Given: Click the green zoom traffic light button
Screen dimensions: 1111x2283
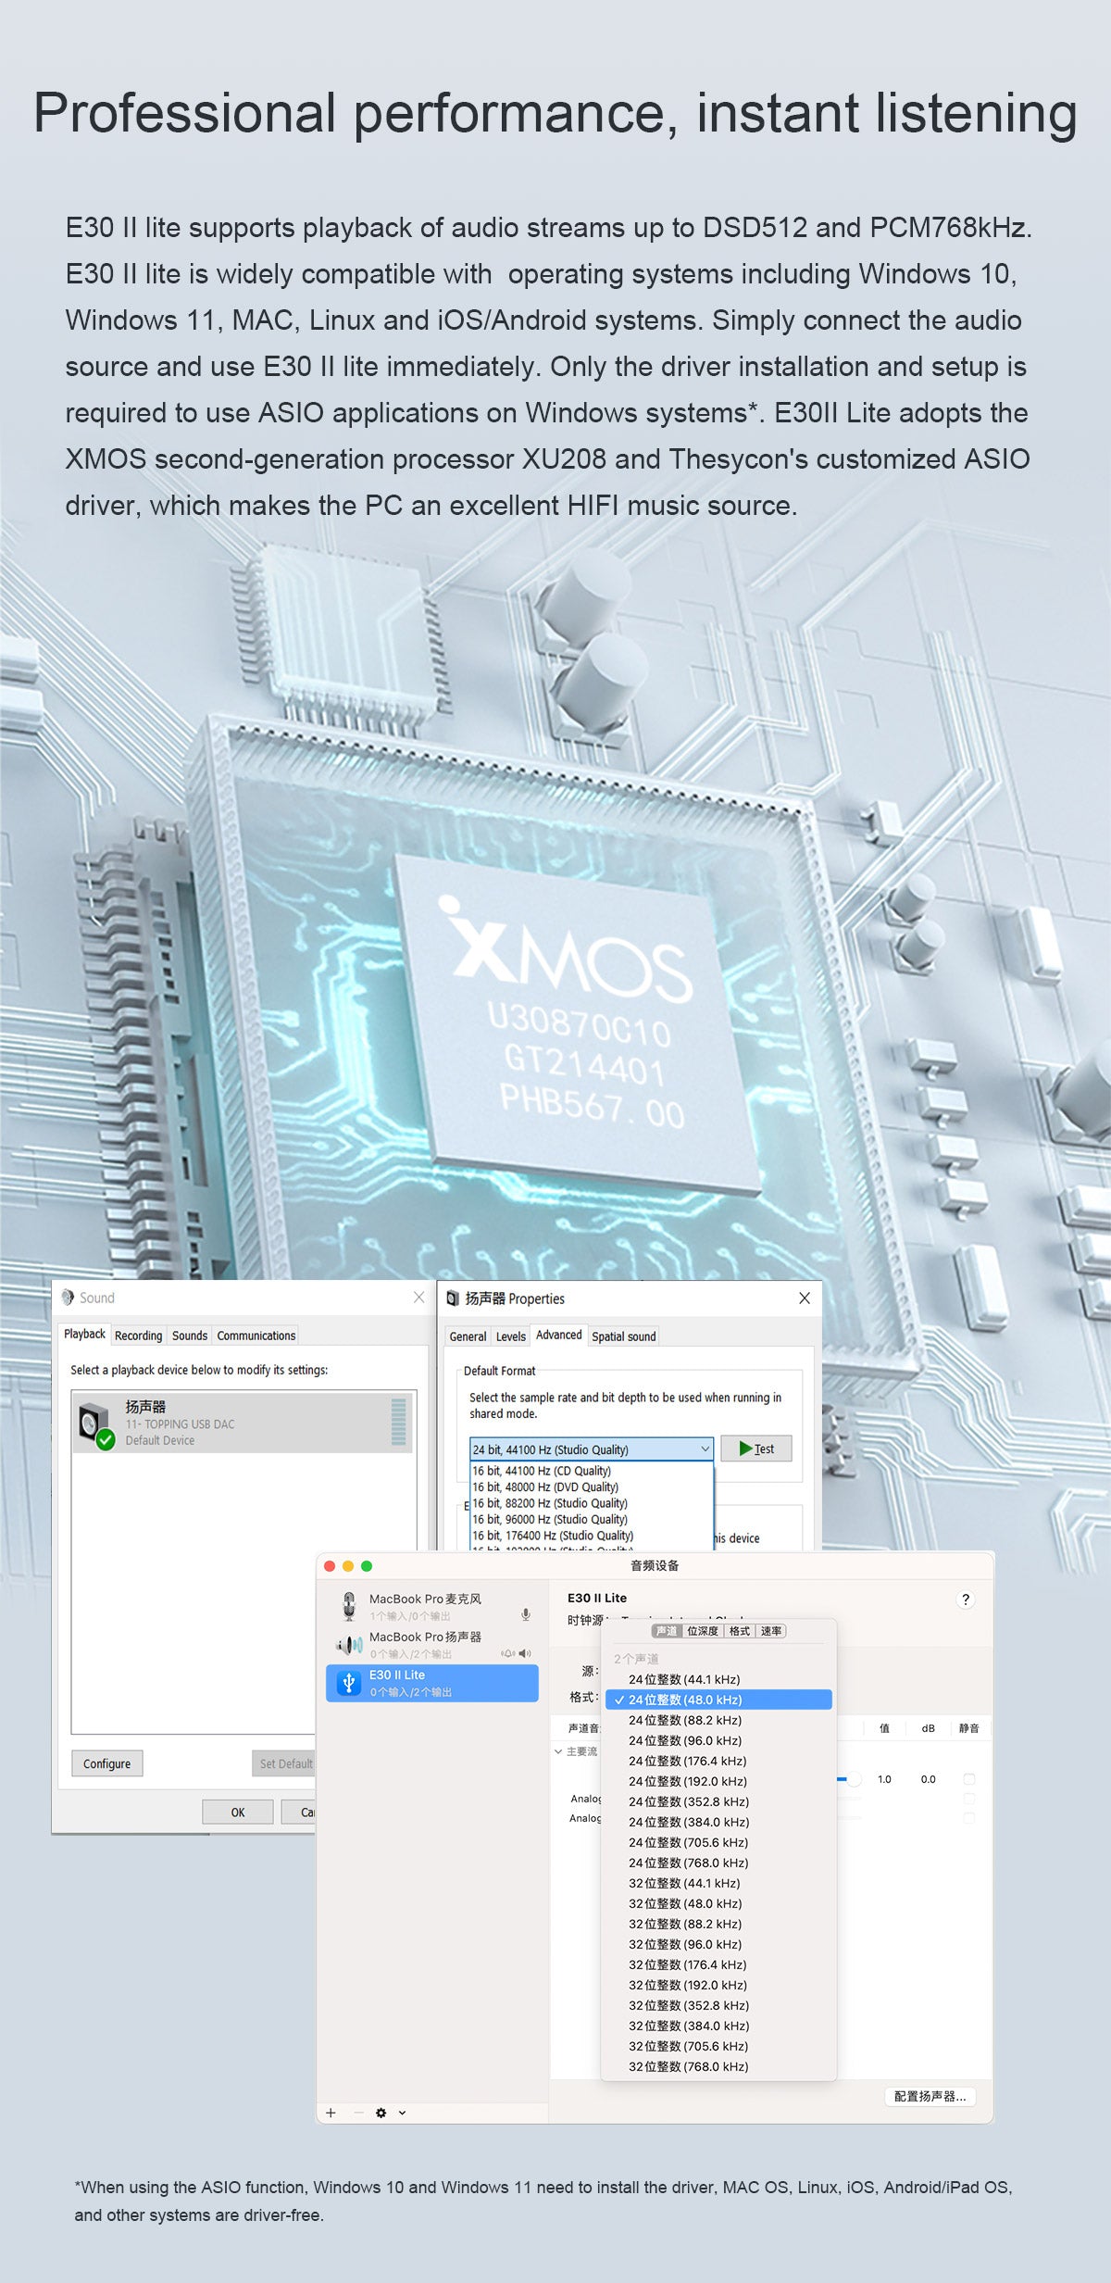Looking at the screenshot, I should tap(367, 1566).
